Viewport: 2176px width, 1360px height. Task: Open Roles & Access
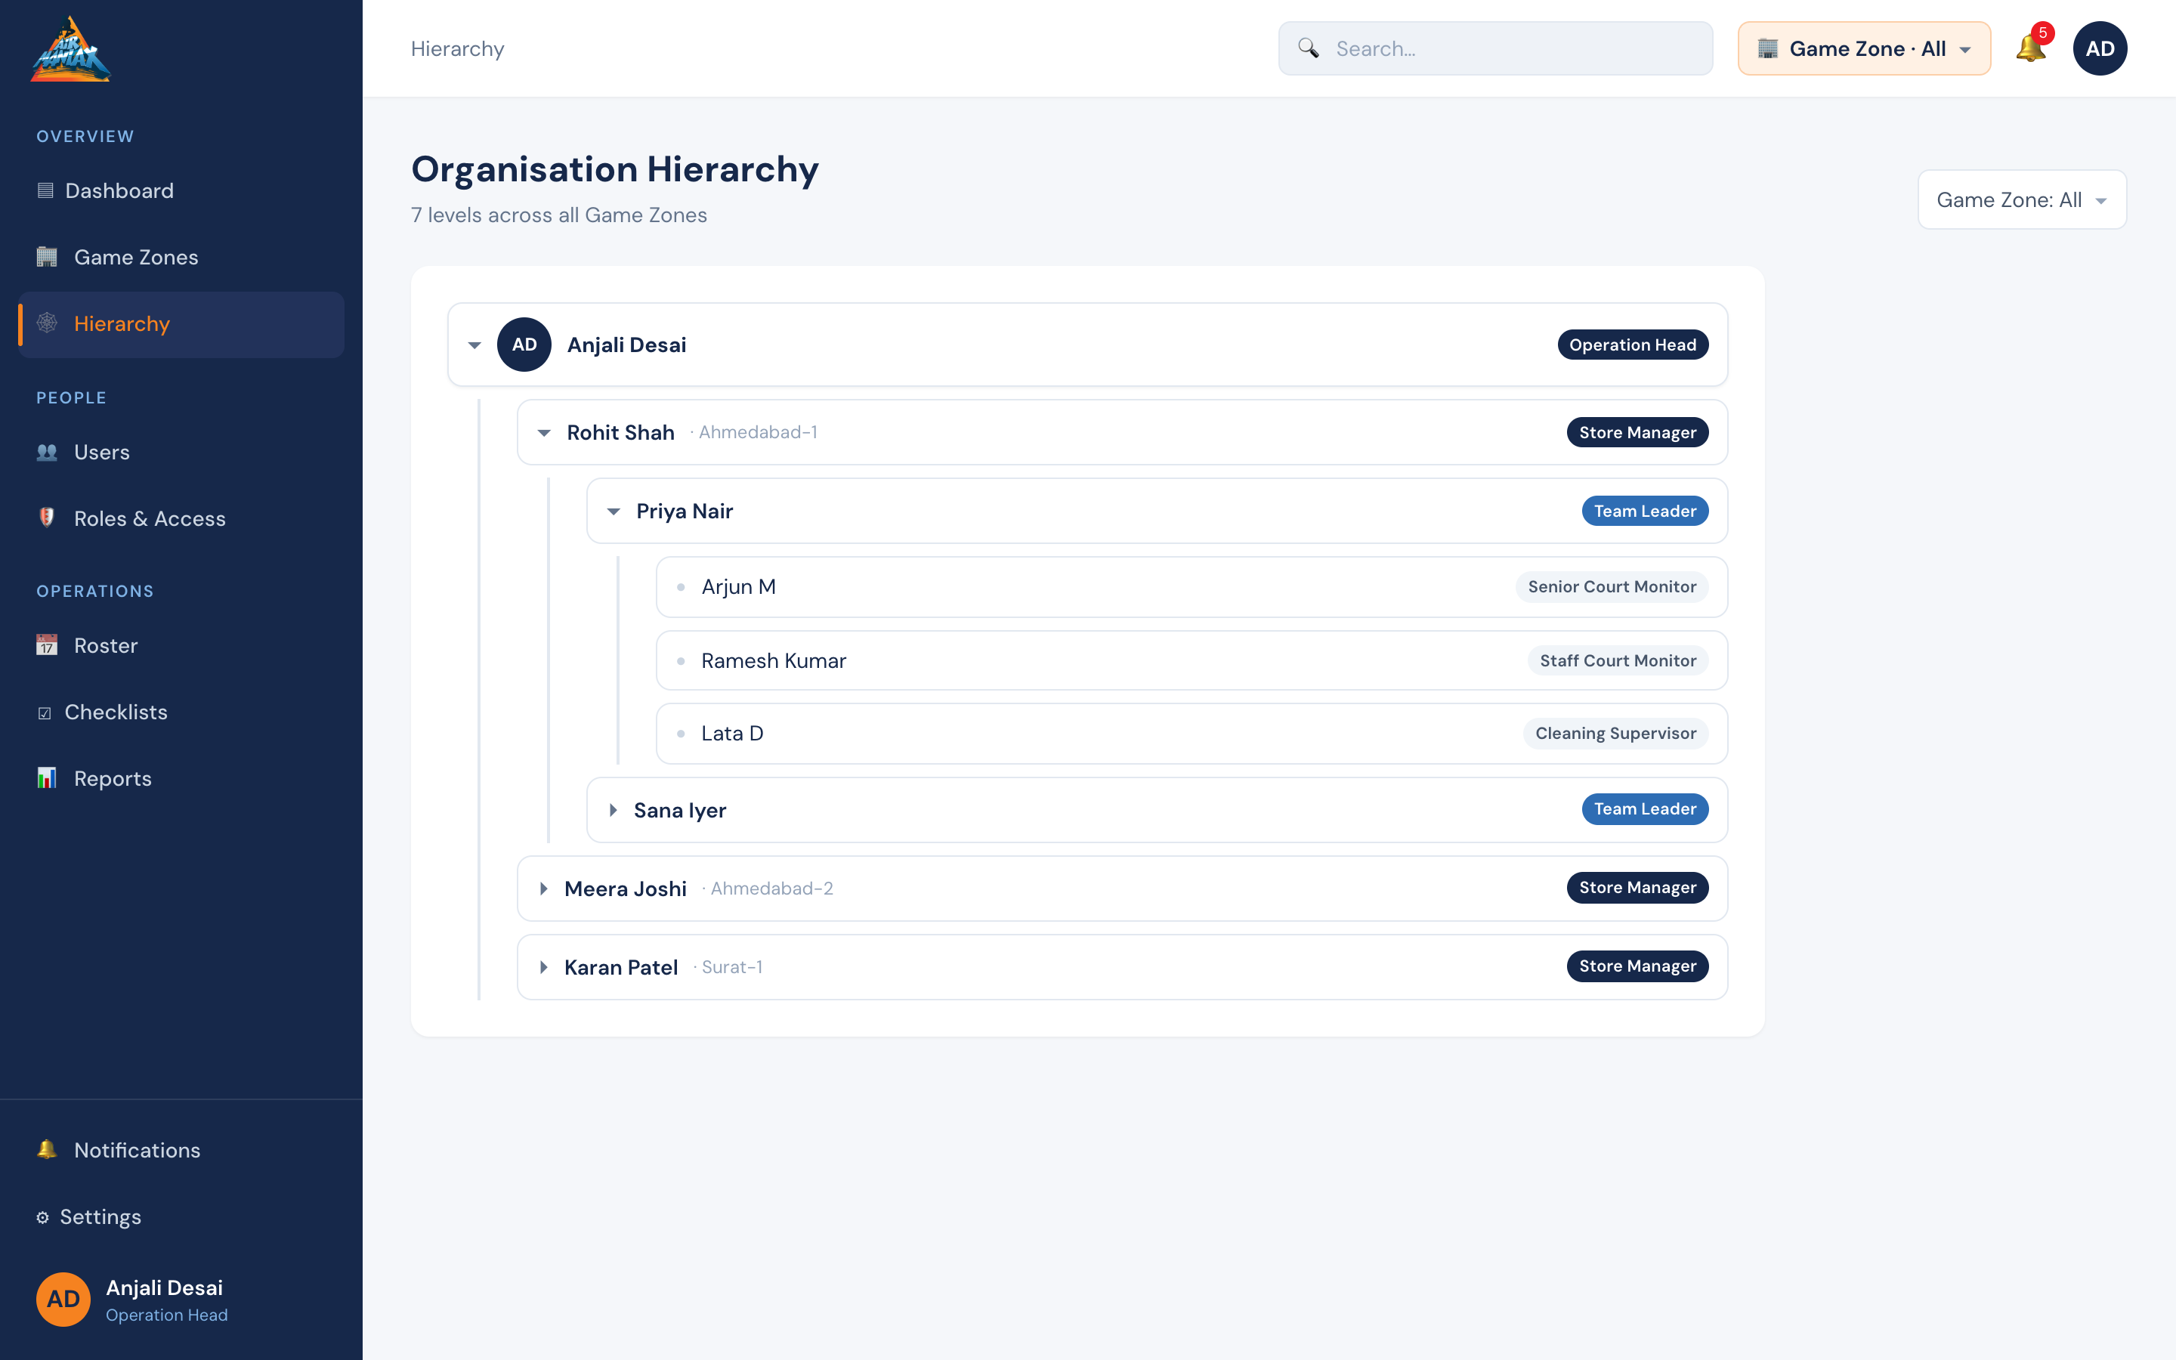[x=181, y=519]
